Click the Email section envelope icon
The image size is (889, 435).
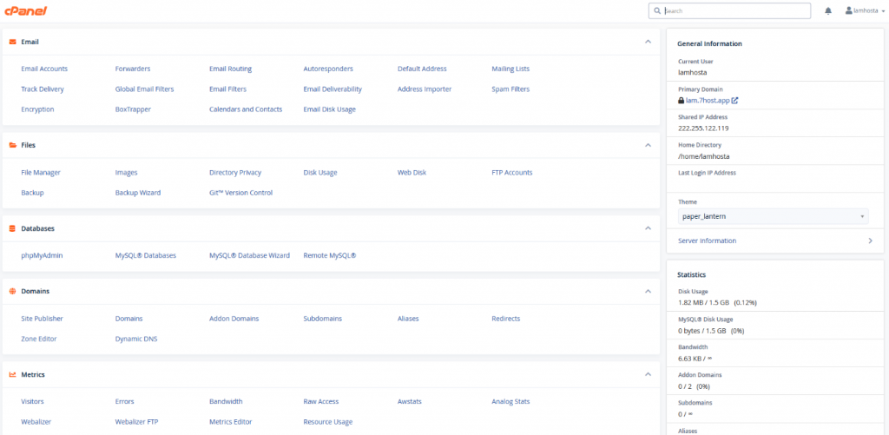click(x=12, y=42)
